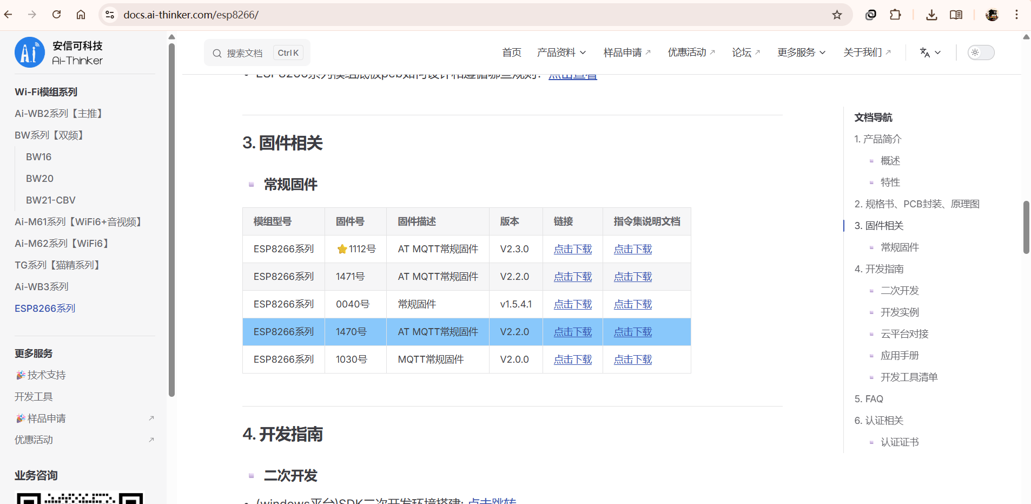Click the page vertical scrollbar thumb
This screenshot has width=1031, height=504.
click(x=1026, y=227)
